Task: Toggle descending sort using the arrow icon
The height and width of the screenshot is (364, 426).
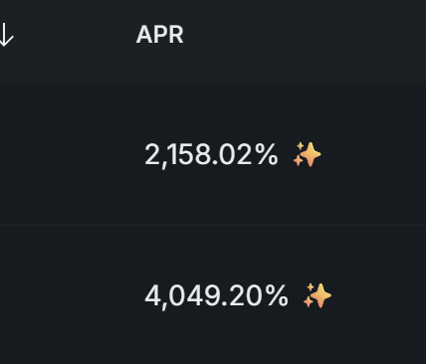Action: pos(6,34)
